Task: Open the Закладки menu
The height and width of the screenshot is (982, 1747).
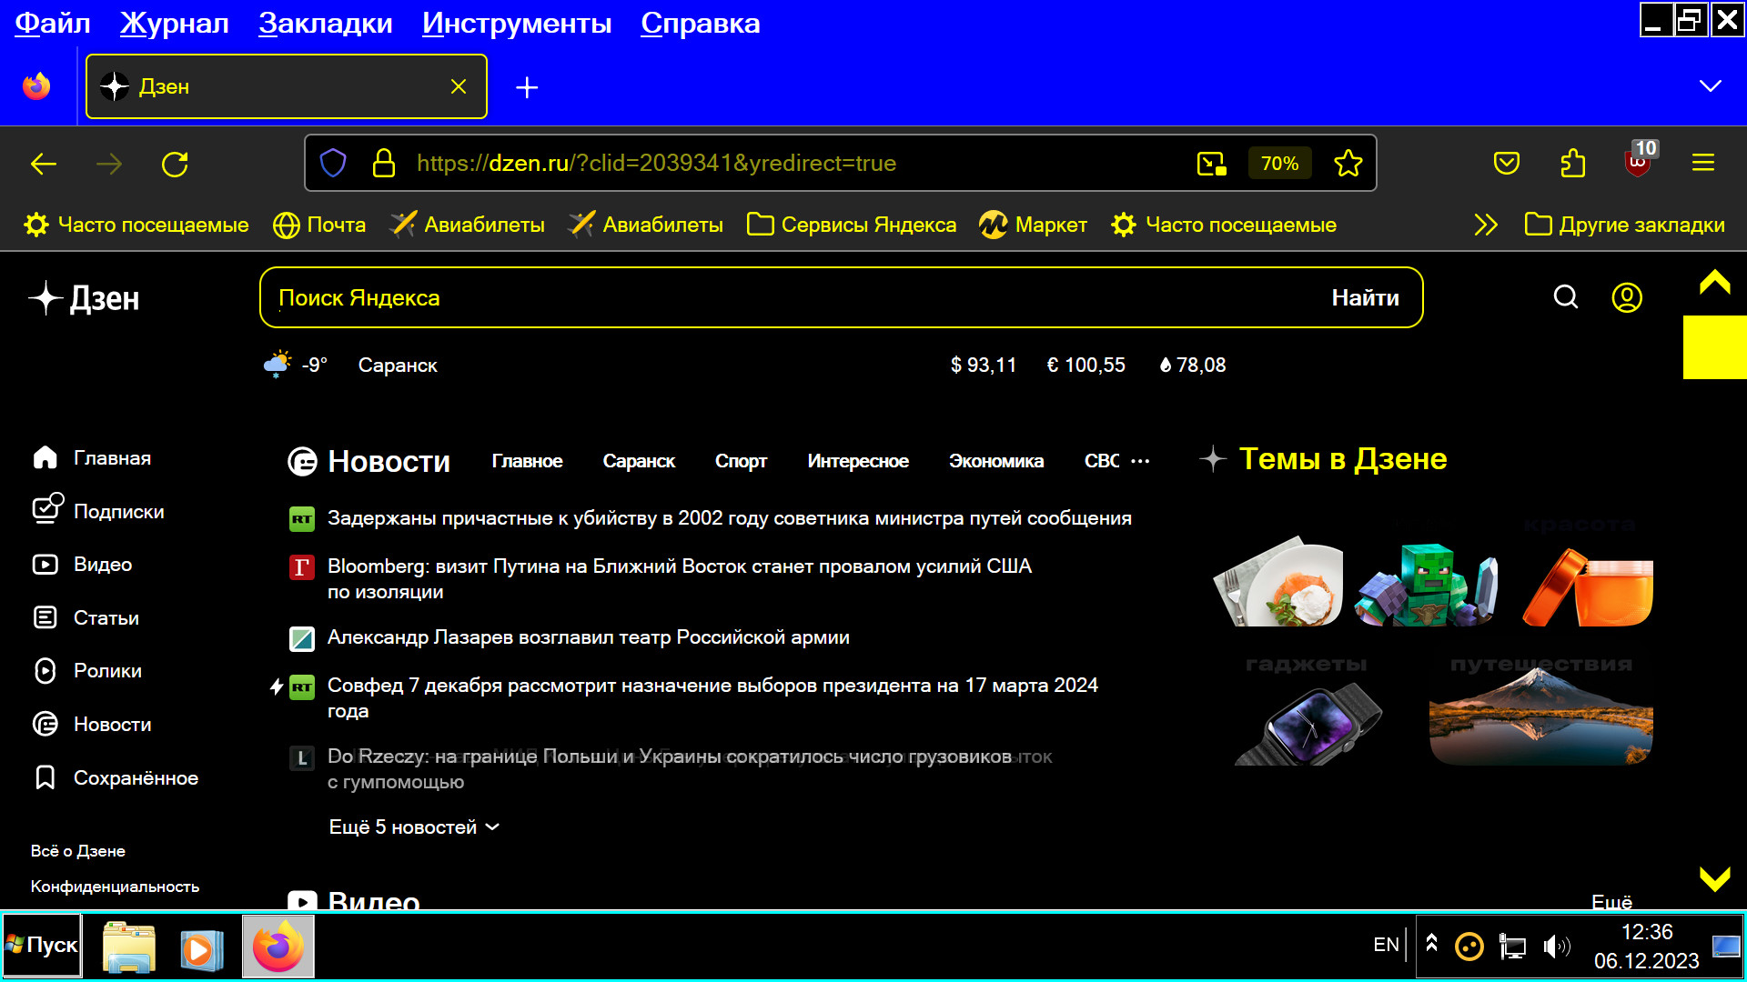Action: (x=326, y=23)
